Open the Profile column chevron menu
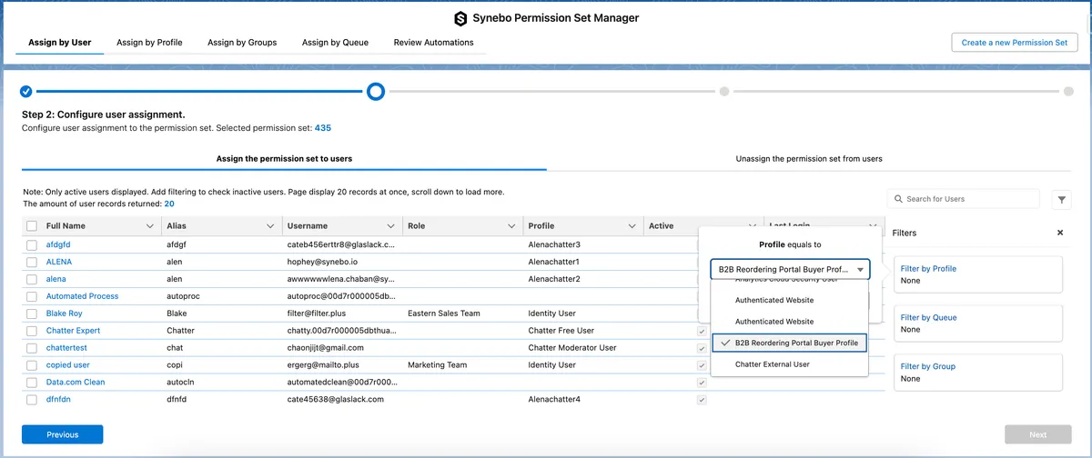1092x458 pixels. [x=632, y=226]
